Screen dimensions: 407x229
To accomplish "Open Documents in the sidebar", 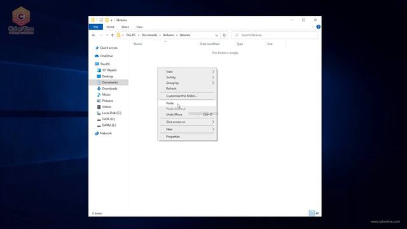I will (110, 82).
